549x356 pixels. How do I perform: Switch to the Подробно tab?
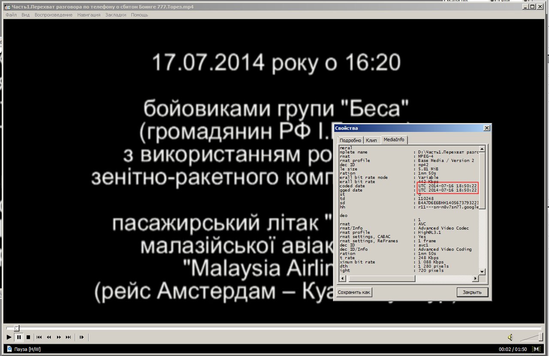[x=350, y=140]
